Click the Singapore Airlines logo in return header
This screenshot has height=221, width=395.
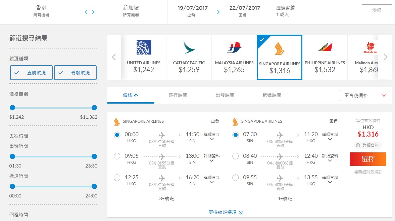coord(235,122)
